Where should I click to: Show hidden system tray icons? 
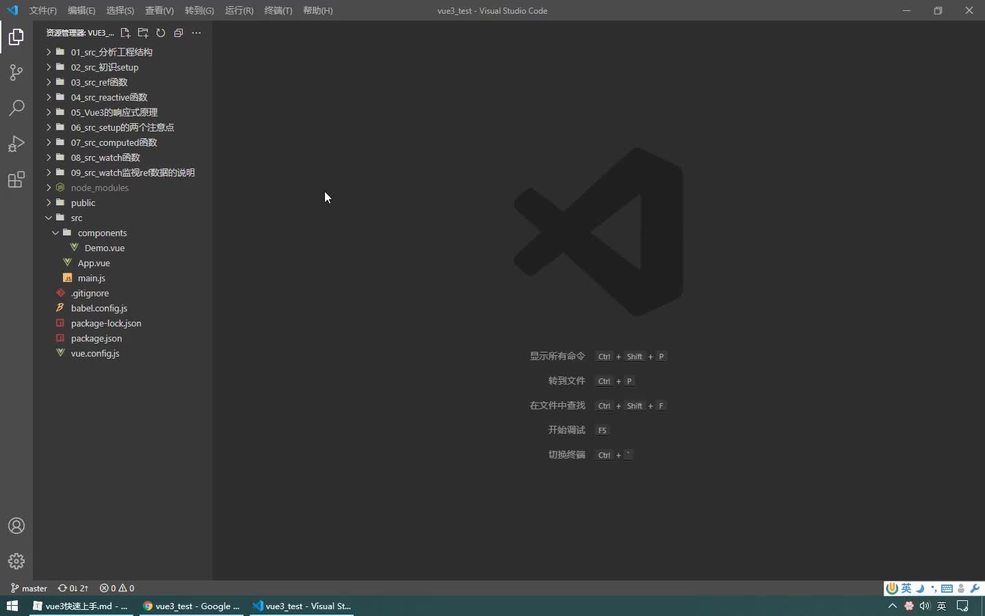pos(892,606)
